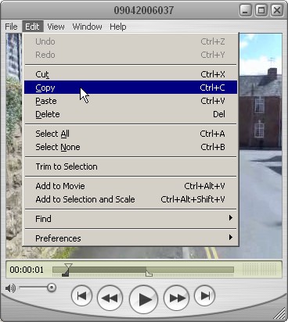Close the open Edit menu
Image resolution: width=288 pixels, height=322 pixels.
(33, 27)
